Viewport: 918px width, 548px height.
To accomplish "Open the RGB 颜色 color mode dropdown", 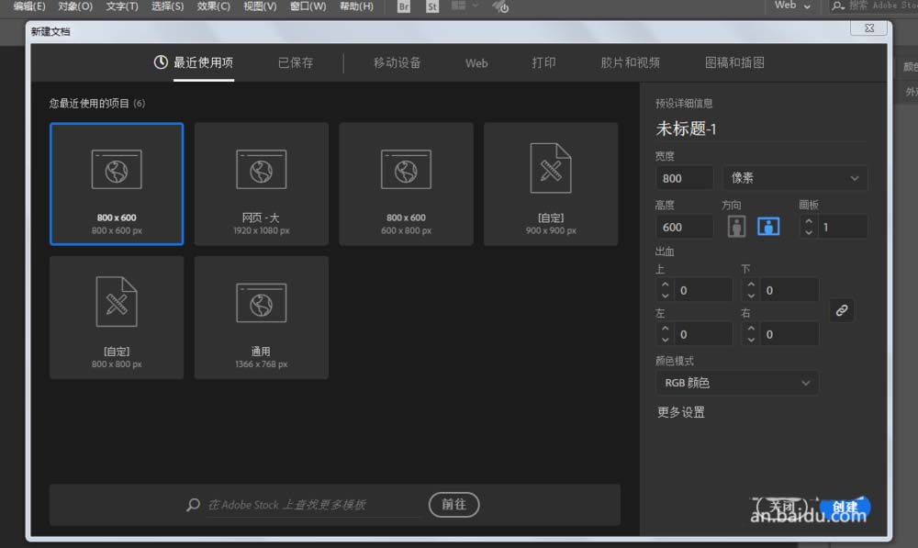I will click(x=736, y=383).
